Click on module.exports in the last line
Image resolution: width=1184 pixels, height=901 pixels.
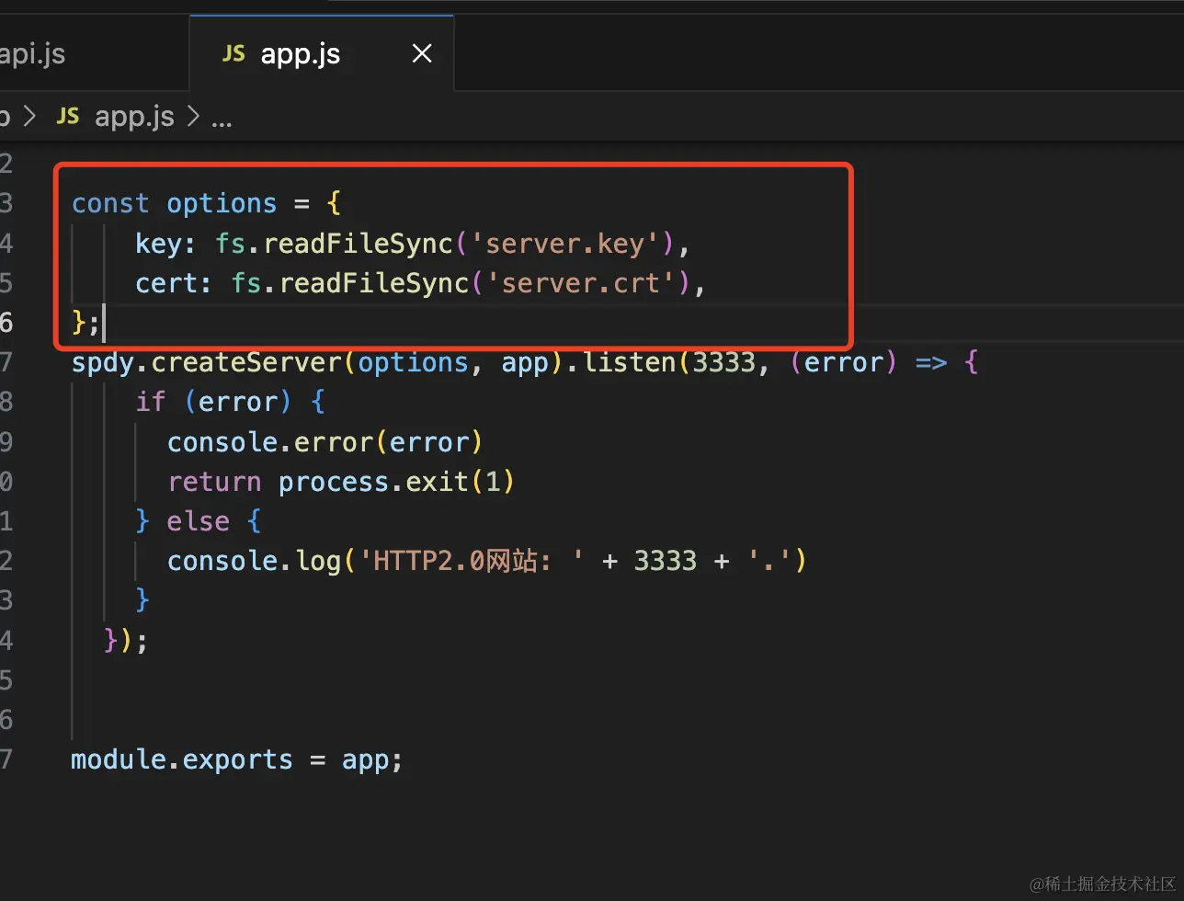(181, 760)
